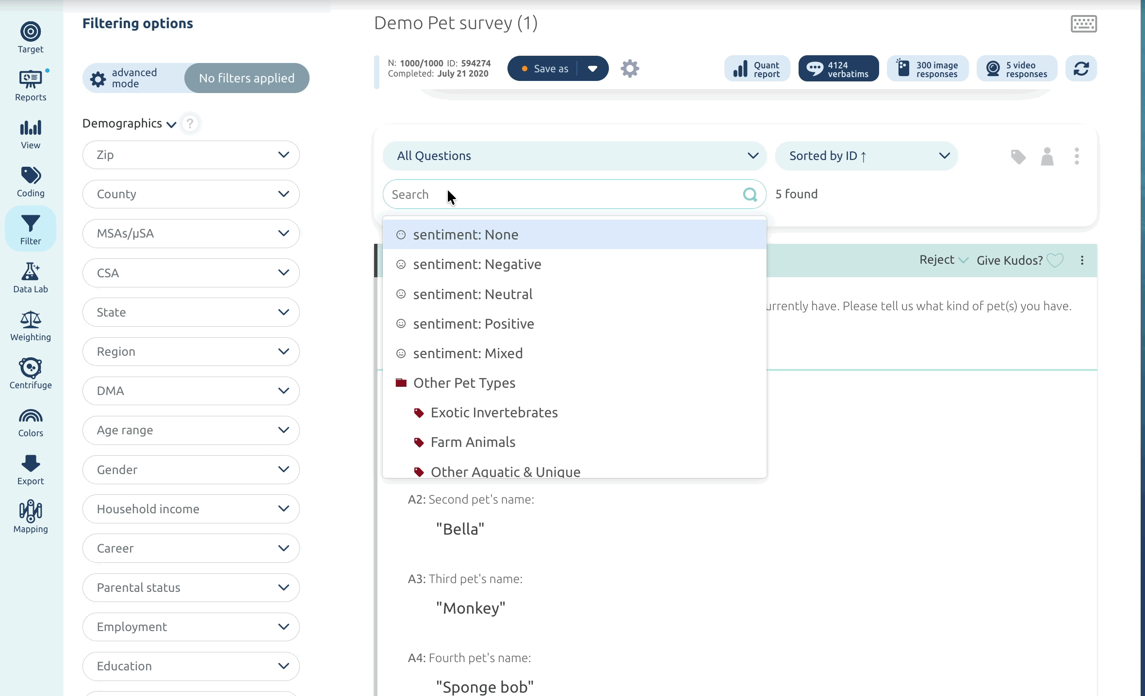
Task: Open the Weighting tool
Action: point(31,326)
